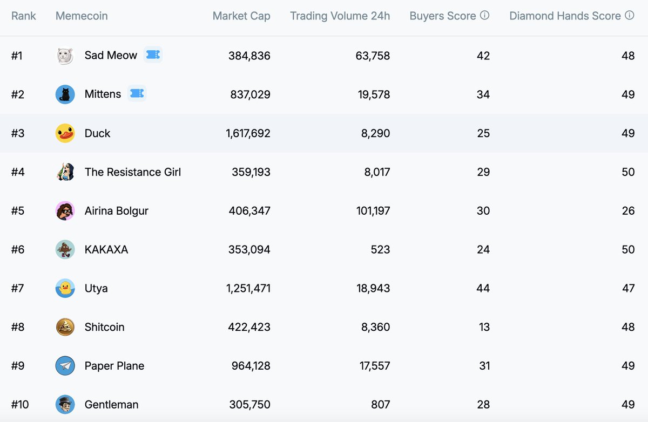Click Shitcoin trading volume 8,360
Screen dimensions: 648x422
tap(375, 328)
